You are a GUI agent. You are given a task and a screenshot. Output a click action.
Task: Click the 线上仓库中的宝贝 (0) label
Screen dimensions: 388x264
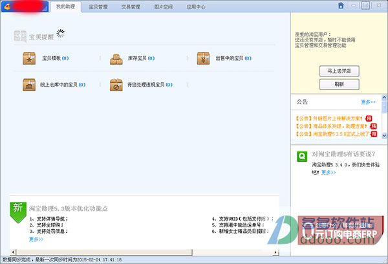63,85
